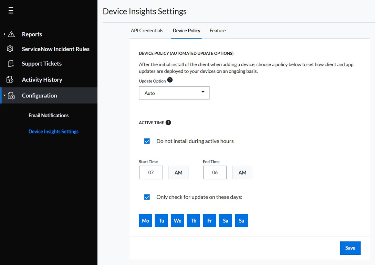The height and width of the screenshot is (265, 375).
Task: Switch to the API Credentials tab
Action: click(147, 31)
